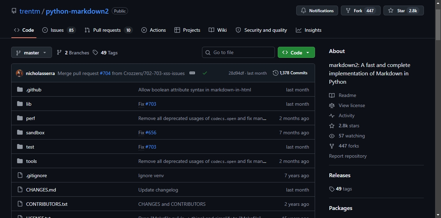Click folder icon beside lib
Viewport: 441px width, 218px height.
tap(20, 104)
